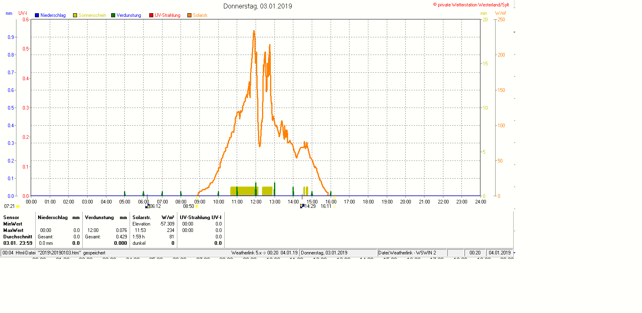
Task: Click the Verdunstung Gesamt value 0.429
Action: (122, 237)
